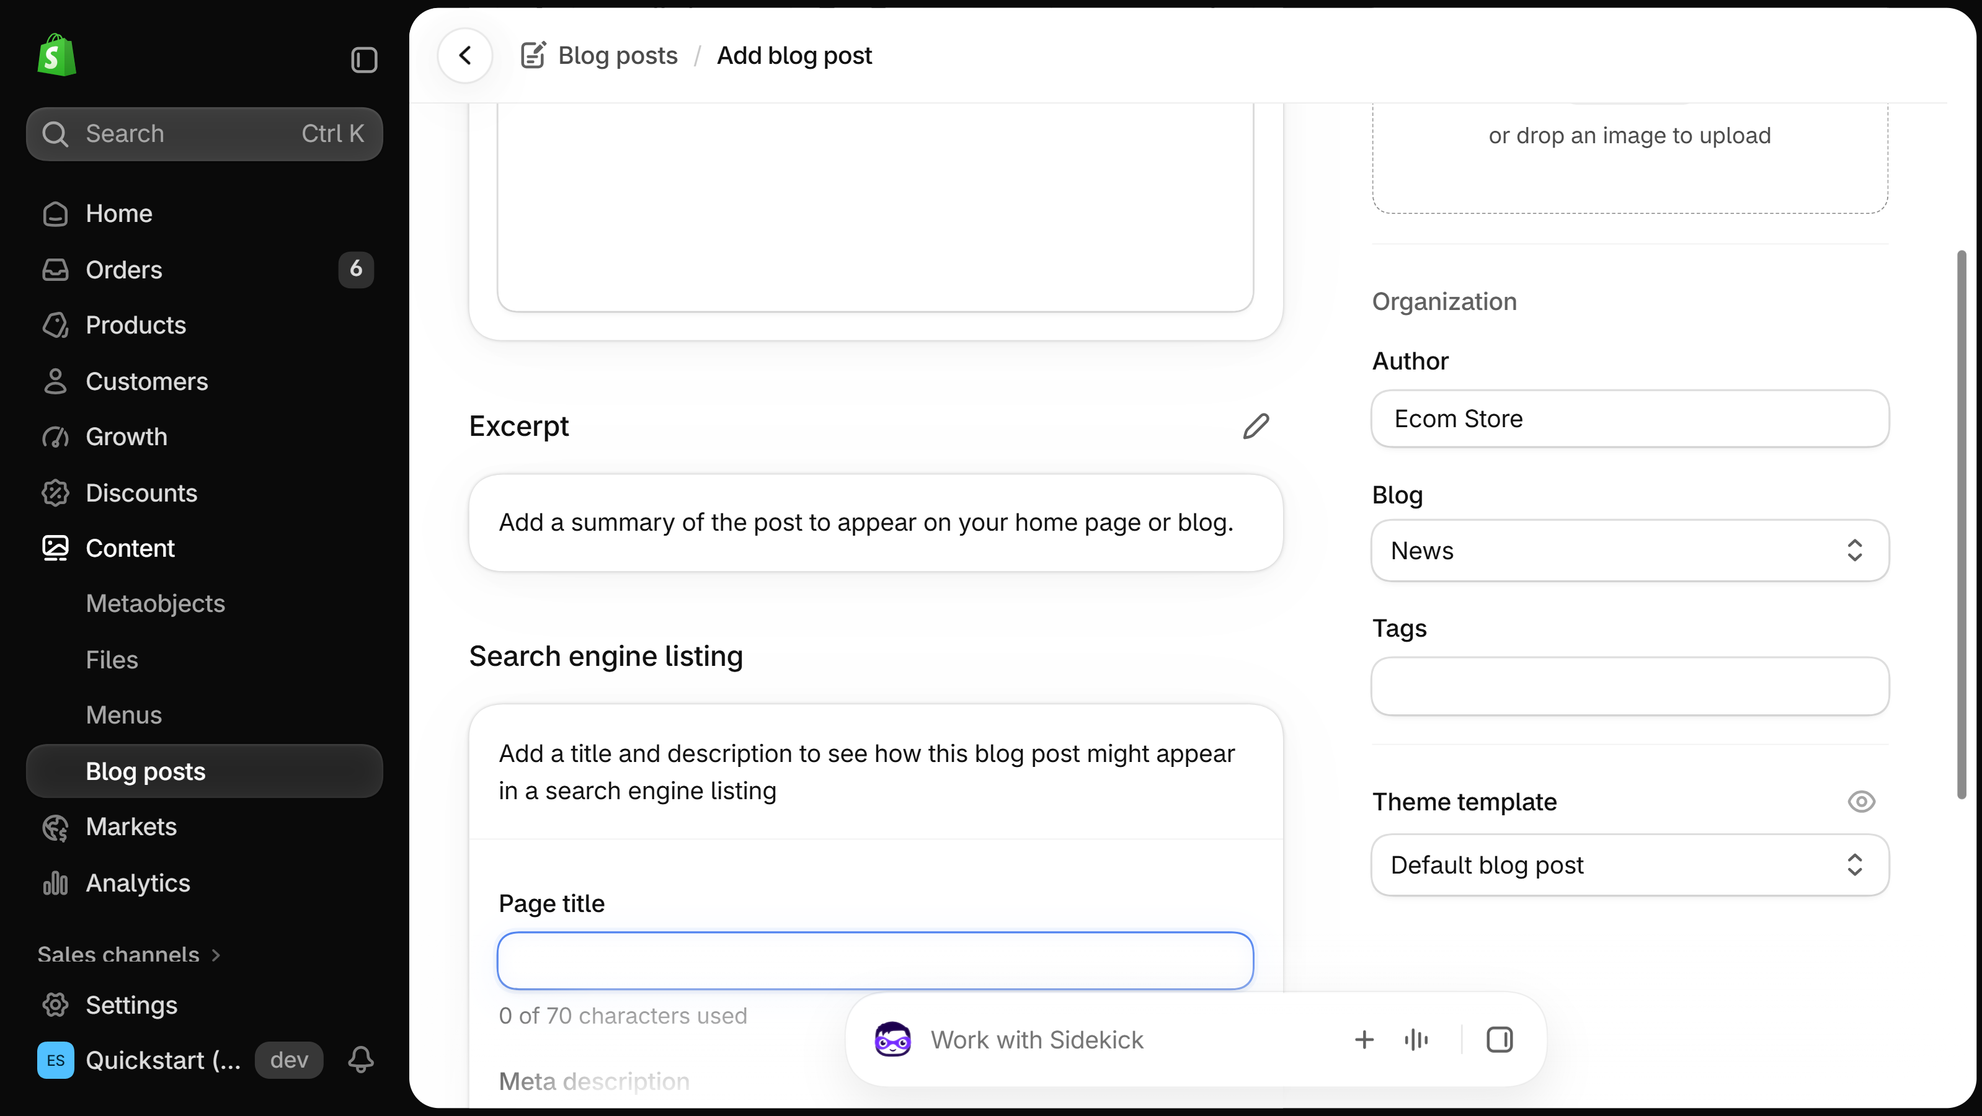Click the Blog posts breadcrumb icon

(x=533, y=55)
